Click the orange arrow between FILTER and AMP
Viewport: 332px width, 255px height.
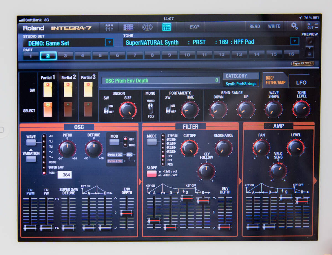(x=240, y=181)
